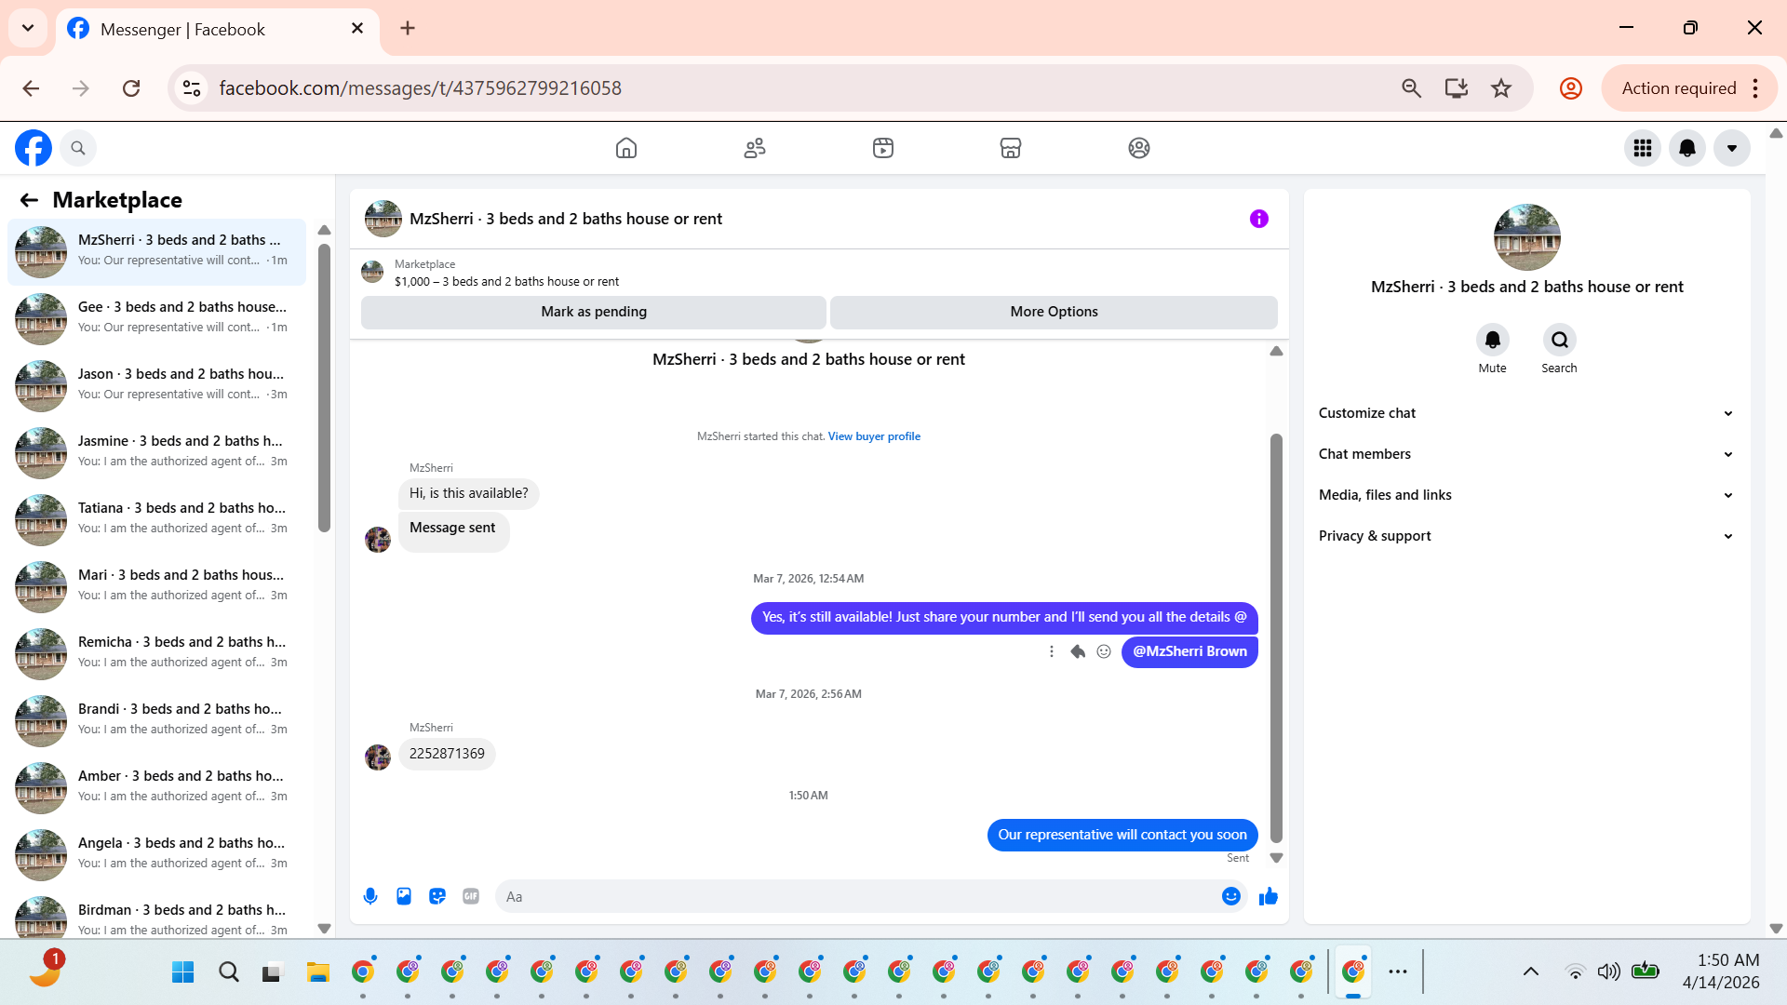
Task: Open the sticker picker icon
Action: click(437, 896)
